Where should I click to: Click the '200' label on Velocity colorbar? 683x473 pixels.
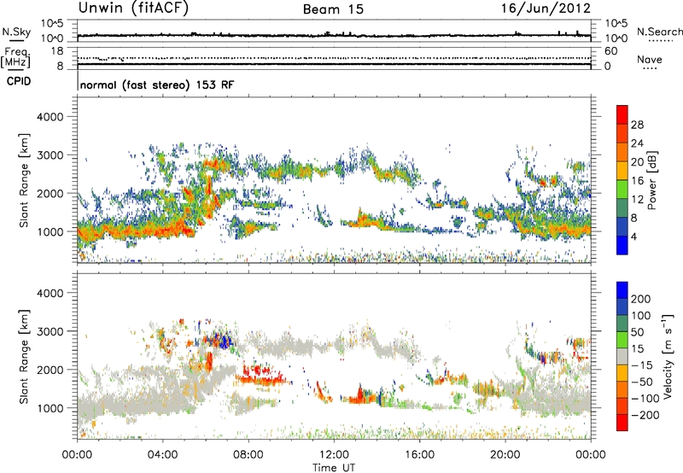click(641, 299)
